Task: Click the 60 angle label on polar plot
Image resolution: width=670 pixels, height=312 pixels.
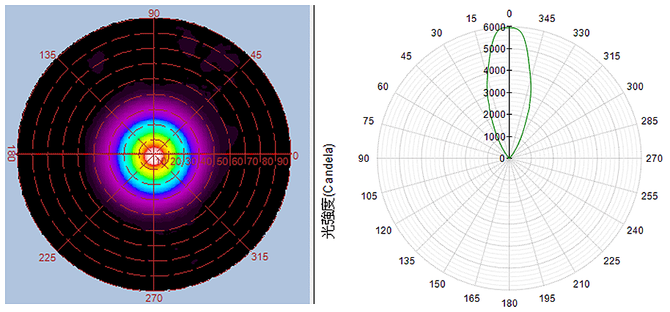Action: (x=383, y=86)
